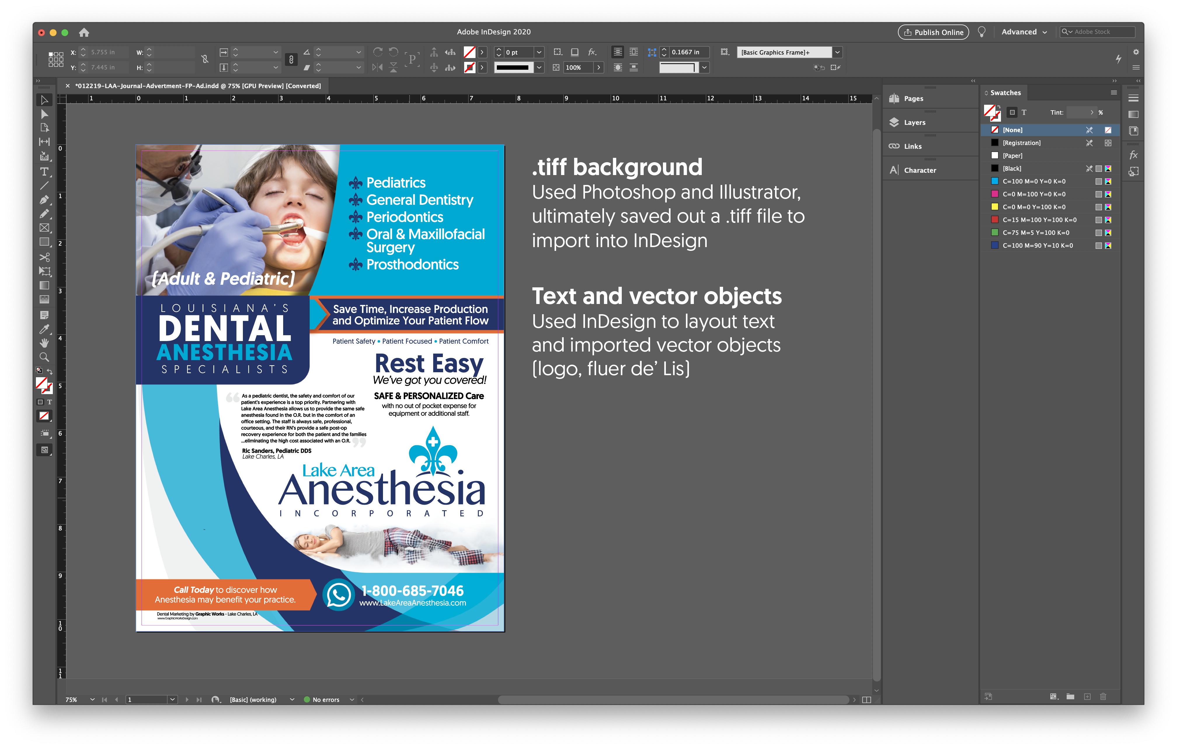Go to last page arrow
Viewport: 1177px width, 748px height.
[199, 700]
